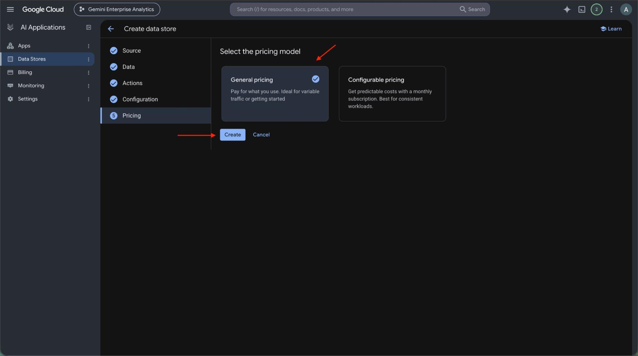Go to the Data step

tap(156, 67)
